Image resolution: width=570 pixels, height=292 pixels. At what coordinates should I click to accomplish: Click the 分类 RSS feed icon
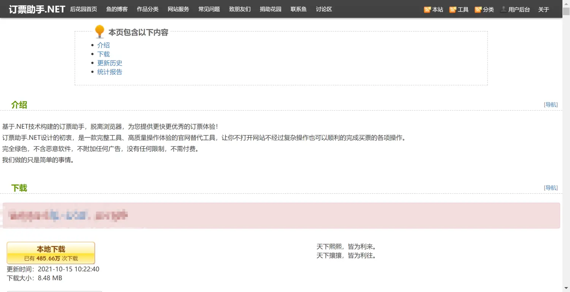tap(478, 9)
